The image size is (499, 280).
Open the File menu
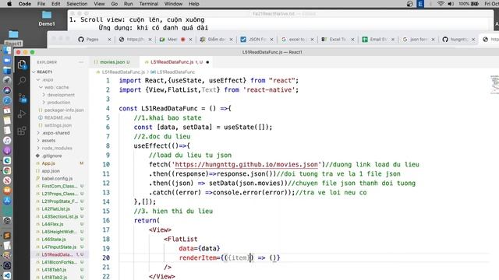[x=41, y=4]
